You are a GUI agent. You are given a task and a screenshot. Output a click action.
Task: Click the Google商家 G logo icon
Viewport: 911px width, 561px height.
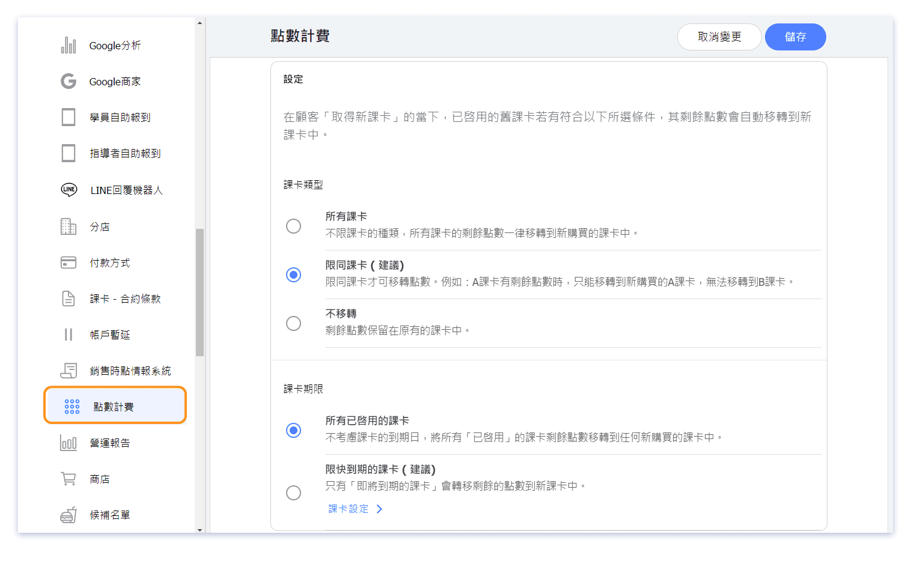pyautogui.click(x=69, y=81)
